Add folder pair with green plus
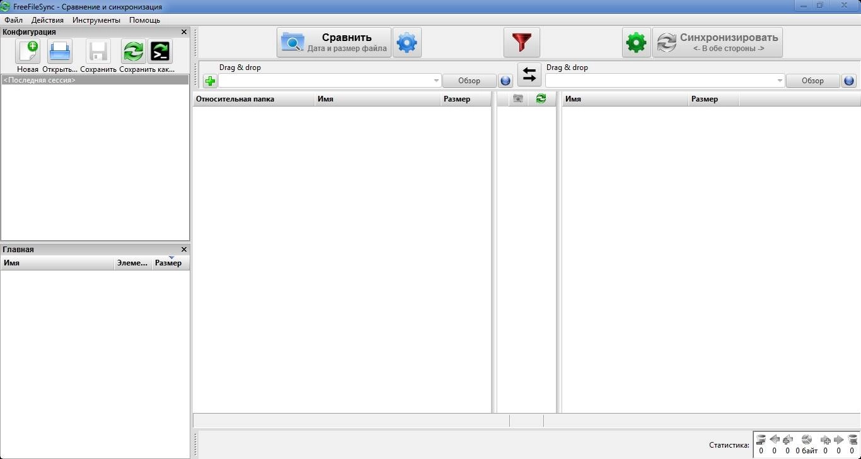 pos(210,81)
